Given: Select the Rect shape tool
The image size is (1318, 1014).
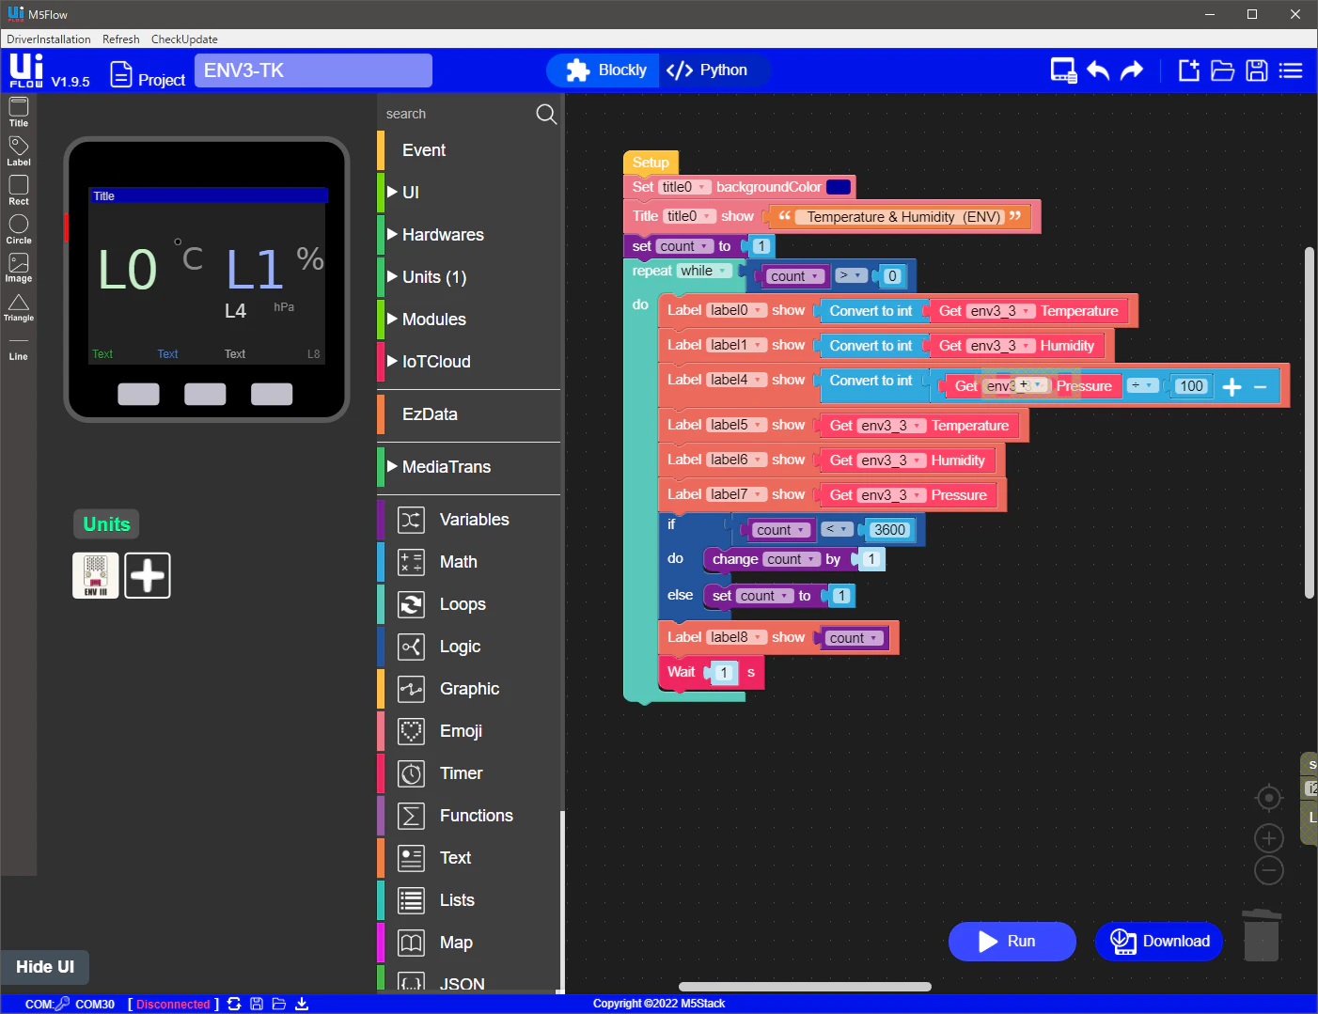Looking at the screenshot, I should [x=19, y=190].
